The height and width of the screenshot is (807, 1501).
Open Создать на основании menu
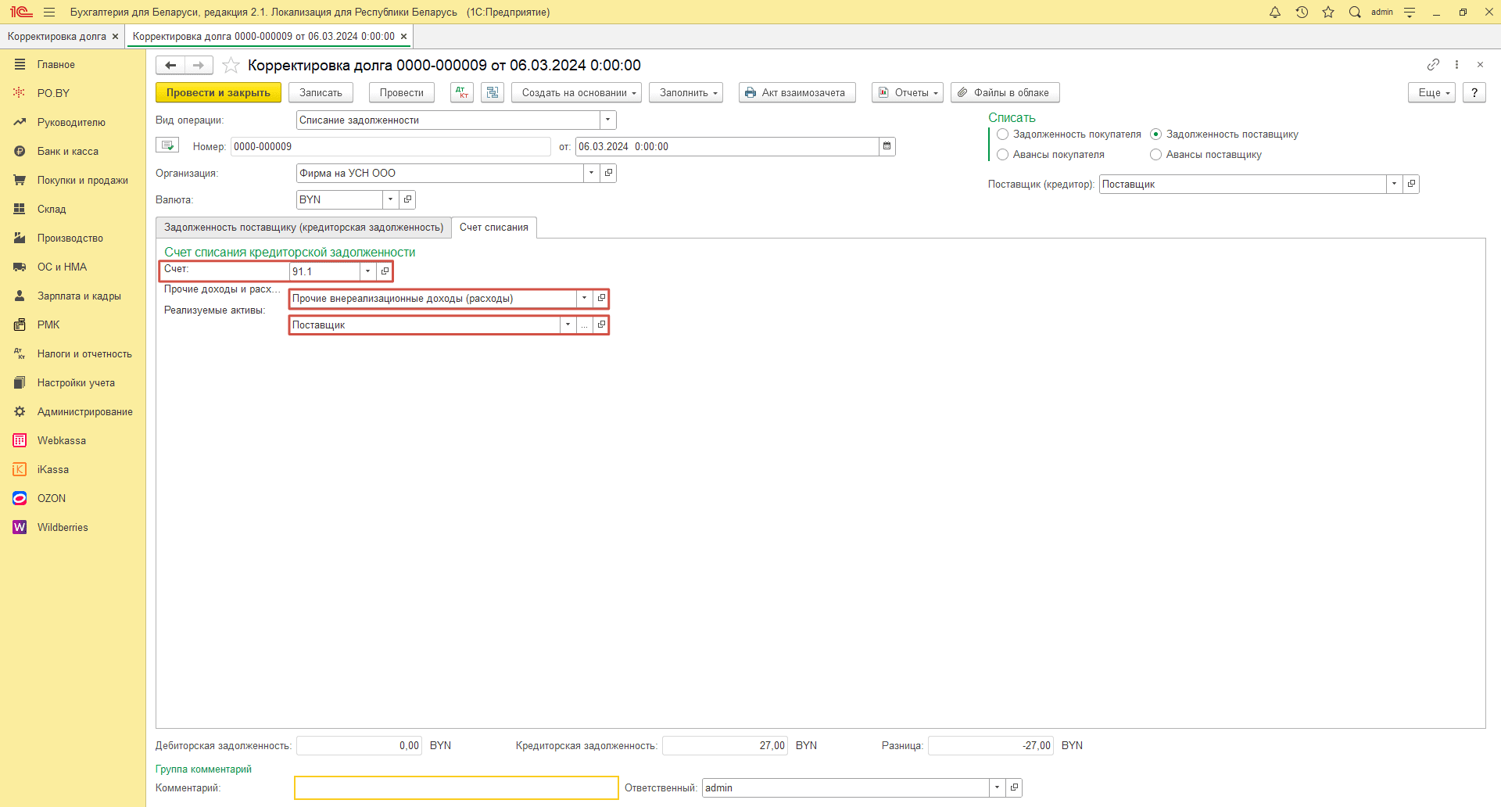click(577, 92)
